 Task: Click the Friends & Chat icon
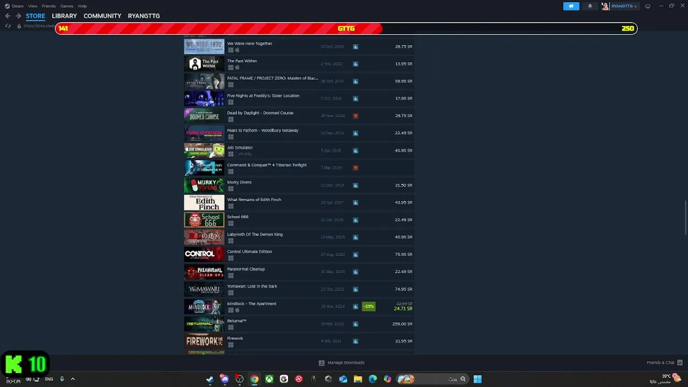pos(680,362)
